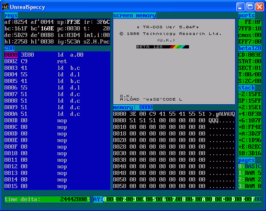Click the UnrealSpeccy icon in title bar

(6, 7)
